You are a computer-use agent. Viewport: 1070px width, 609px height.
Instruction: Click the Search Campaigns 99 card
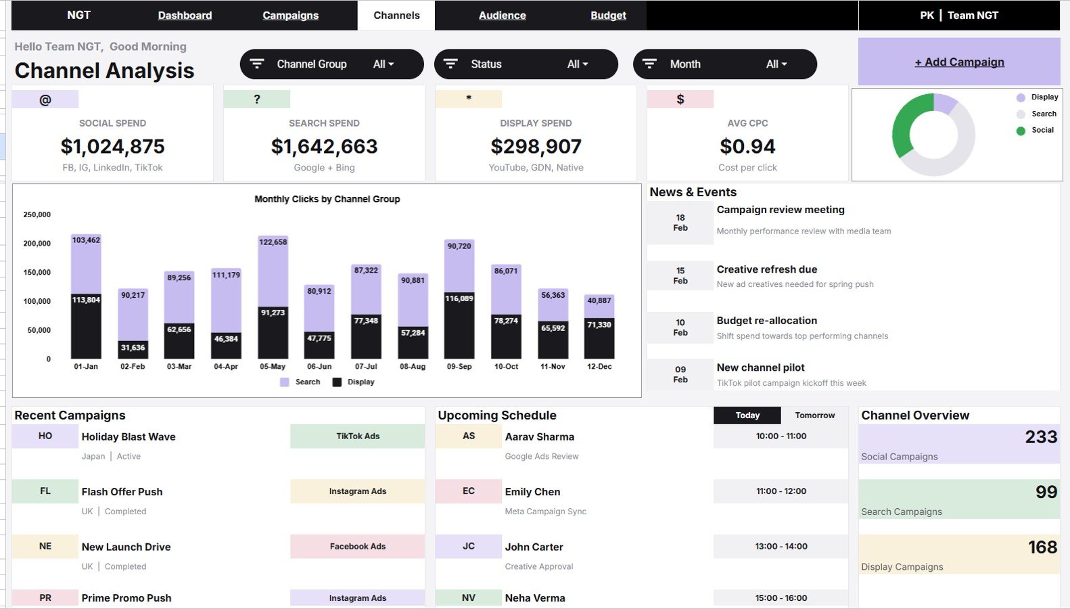pyautogui.click(x=959, y=499)
